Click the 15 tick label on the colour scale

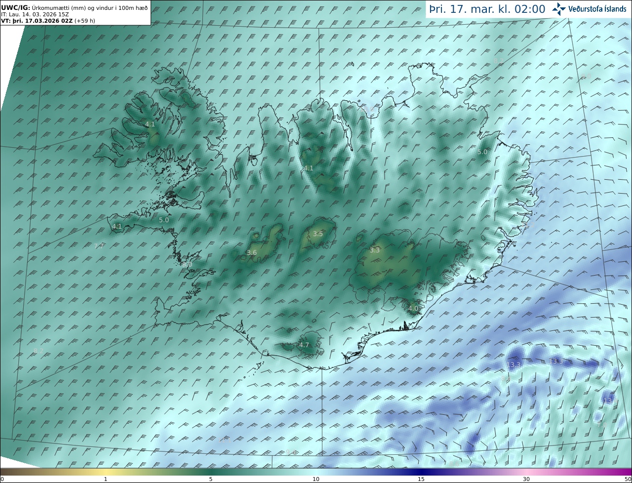(x=421, y=479)
